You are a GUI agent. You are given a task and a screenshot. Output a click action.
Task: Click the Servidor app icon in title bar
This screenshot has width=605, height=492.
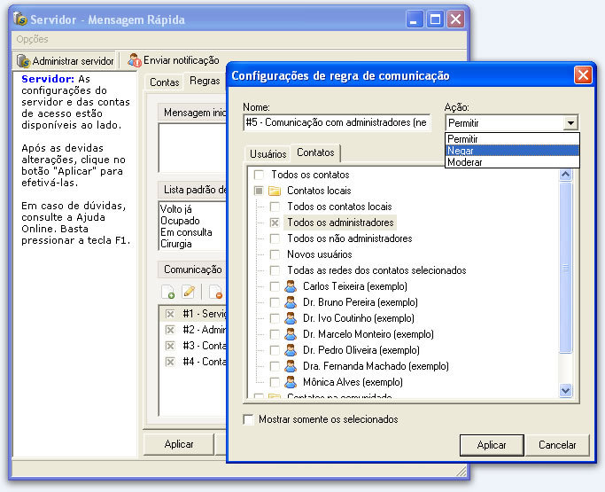(20, 19)
